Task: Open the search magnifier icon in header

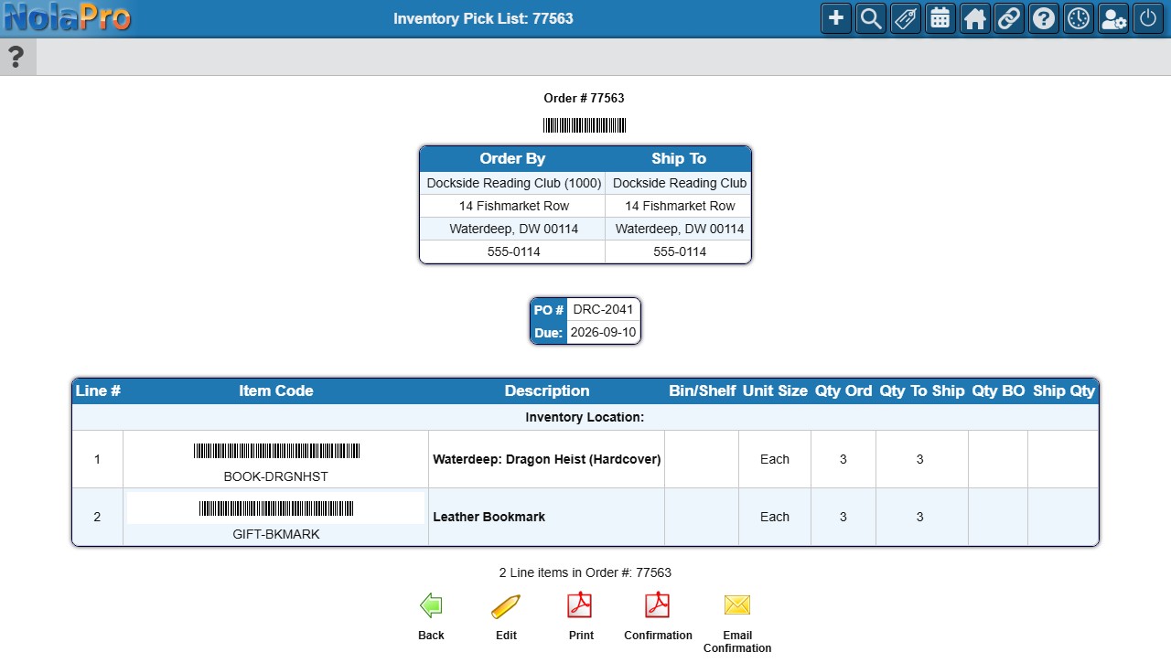Action: coord(870,18)
